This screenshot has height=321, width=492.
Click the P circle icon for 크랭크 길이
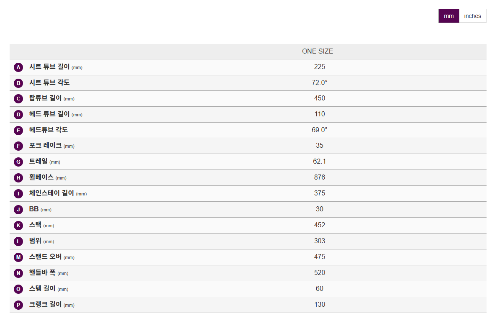pyautogui.click(x=18, y=305)
